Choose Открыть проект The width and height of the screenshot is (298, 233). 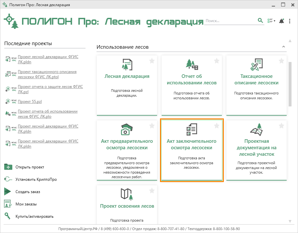30,167
